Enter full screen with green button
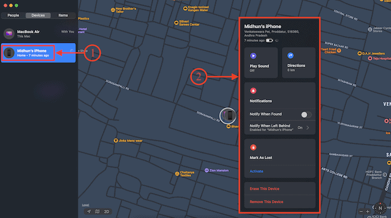This screenshot has height=218, width=391. point(16,6)
